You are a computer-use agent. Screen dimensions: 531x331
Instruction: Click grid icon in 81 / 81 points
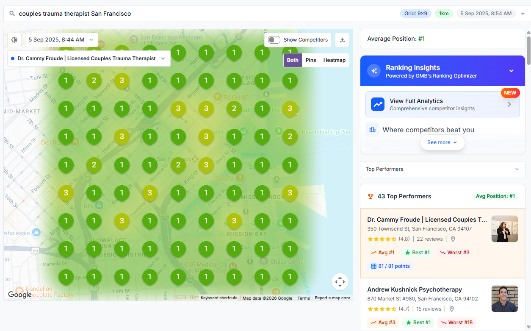point(373,266)
